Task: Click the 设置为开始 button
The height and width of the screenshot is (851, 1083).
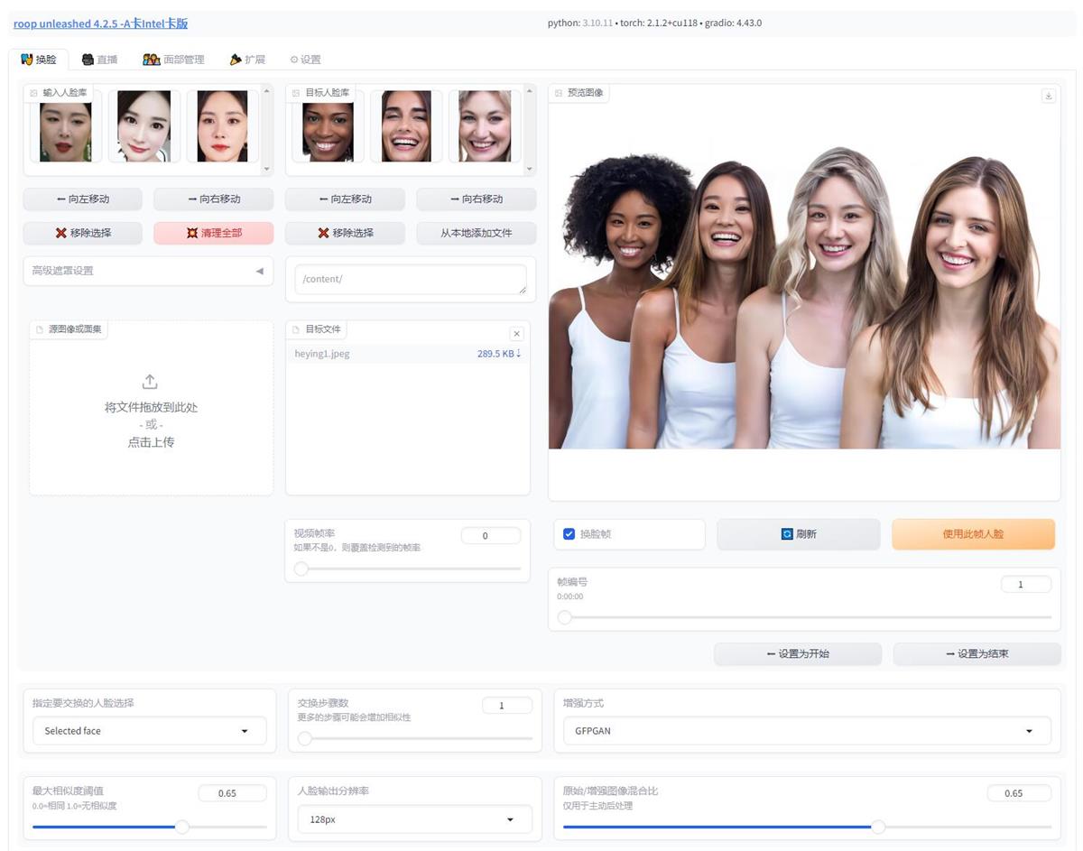Action: pyautogui.click(x=798, y=654)
